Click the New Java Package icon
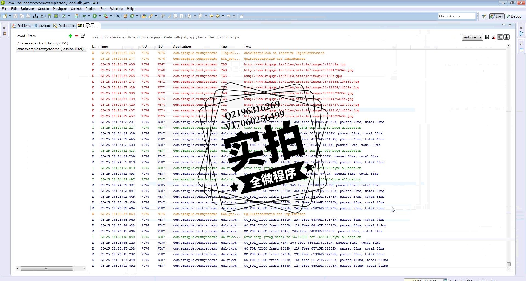This screenshot has width=526, height=281. coord(125,16)
